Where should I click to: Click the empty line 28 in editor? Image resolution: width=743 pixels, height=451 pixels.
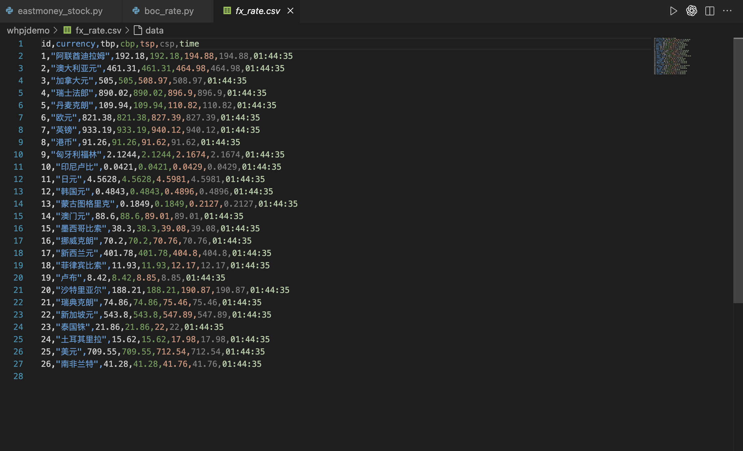coord(171,376)
